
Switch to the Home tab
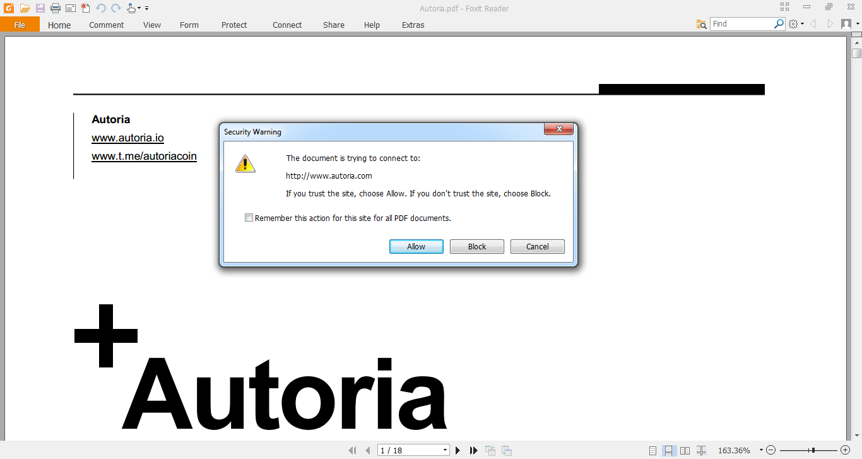coord(59,25)
